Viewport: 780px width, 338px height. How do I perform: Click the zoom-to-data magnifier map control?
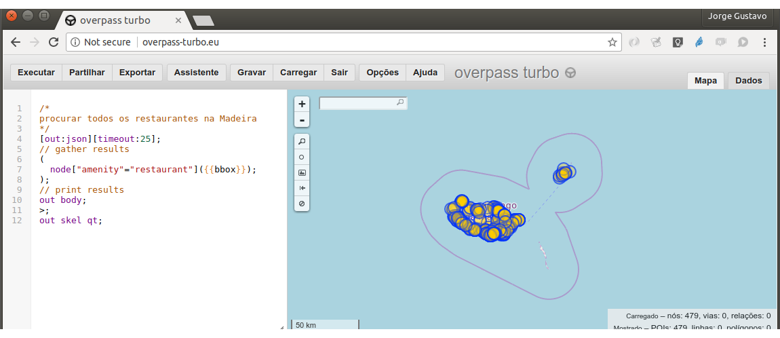click(302, 141)
